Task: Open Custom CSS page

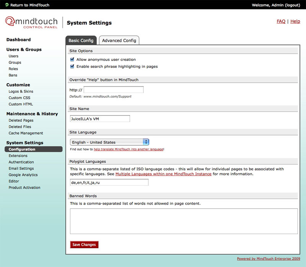Action: [x=20, y=98]
